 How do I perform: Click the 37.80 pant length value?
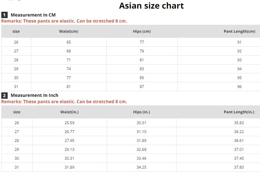click(x=239, y=167)
